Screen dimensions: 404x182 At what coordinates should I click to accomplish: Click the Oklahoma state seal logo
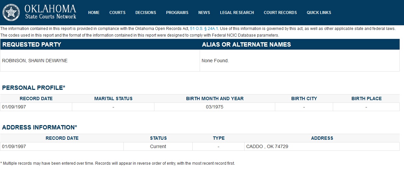(11, 13)
